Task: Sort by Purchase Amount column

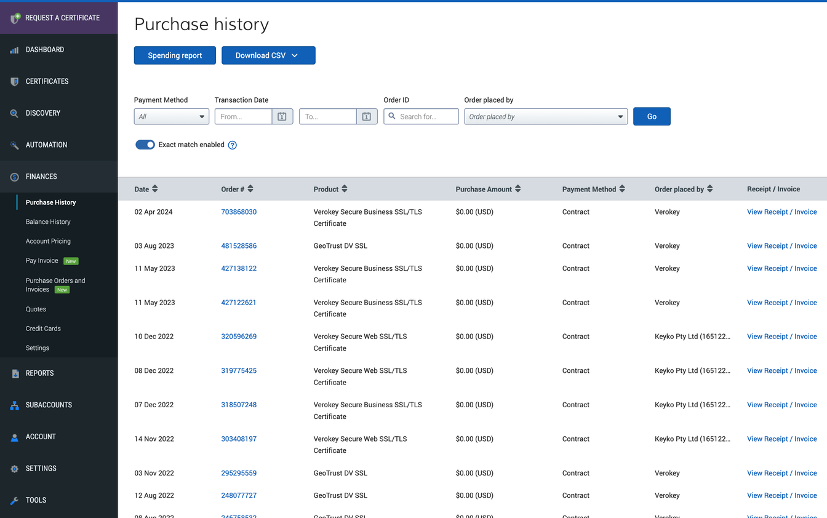Action: [517, 189]
